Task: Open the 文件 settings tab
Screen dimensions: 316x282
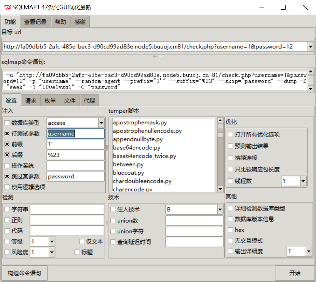Action: click(70, 101)
